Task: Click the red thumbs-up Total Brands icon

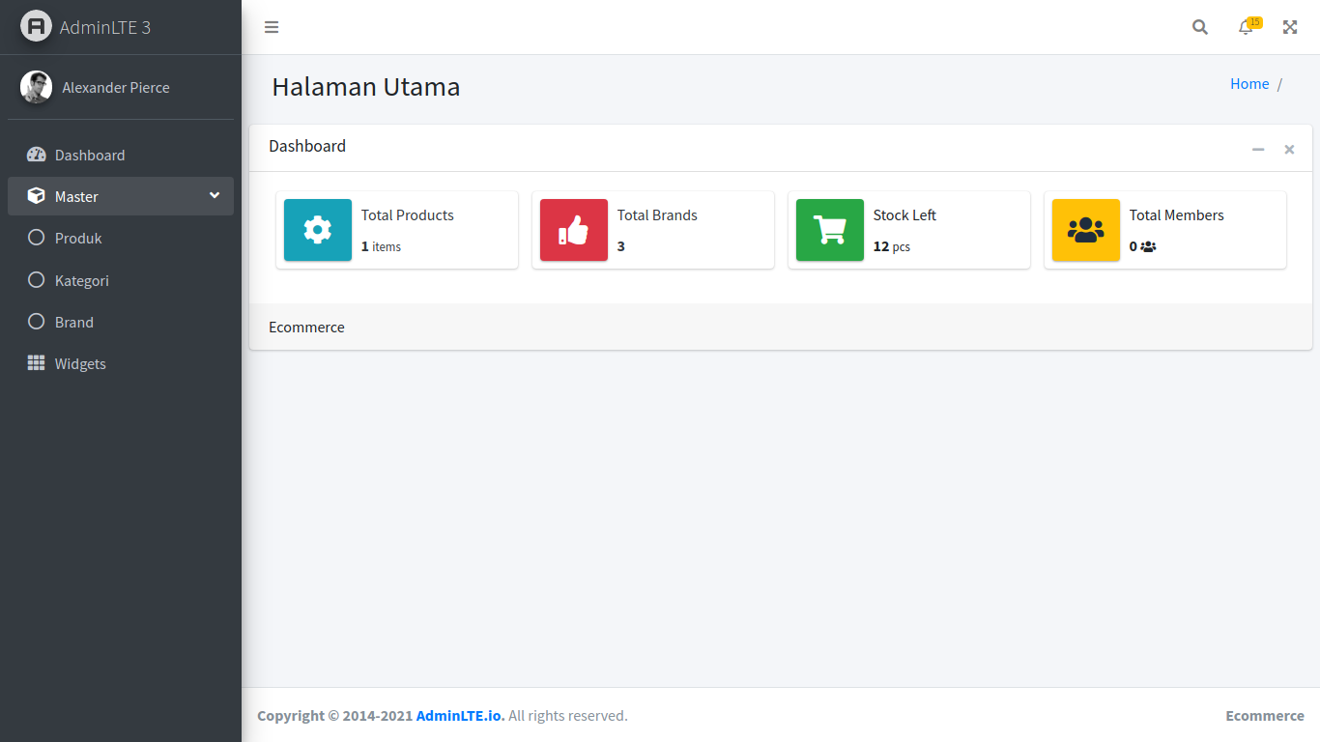Action: click(574, 230)
